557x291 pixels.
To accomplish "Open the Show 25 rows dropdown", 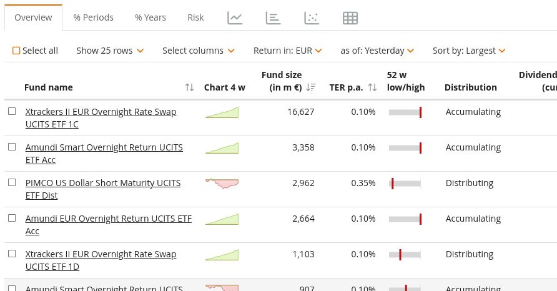I will click(110, 51).
